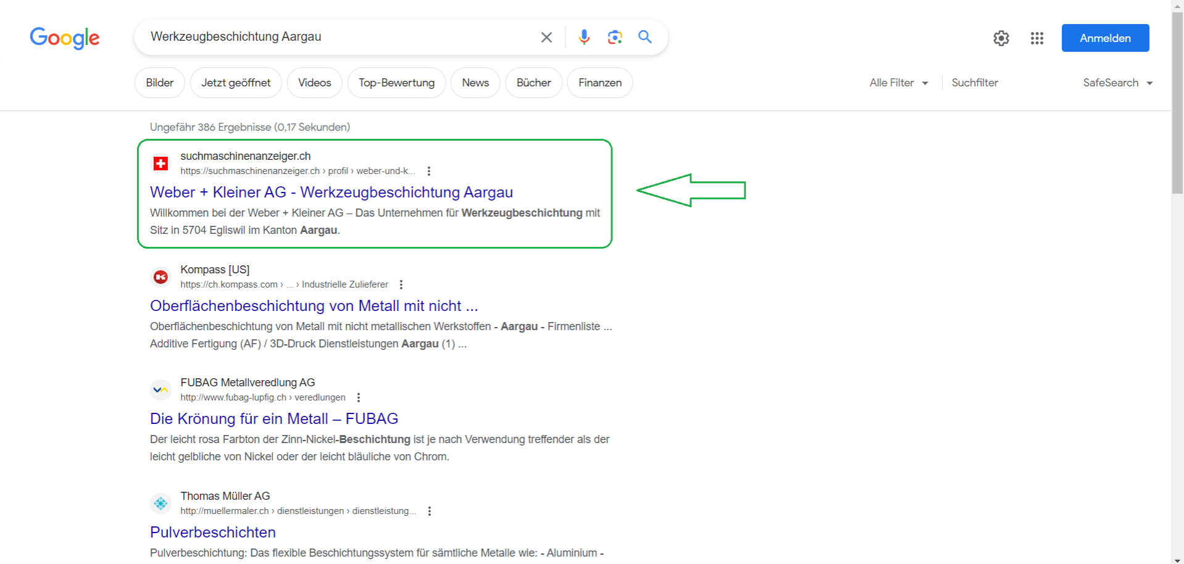1184x564 pixels.
Task: Click the scrollbar down arrow
Action: tap(1178, 560)
